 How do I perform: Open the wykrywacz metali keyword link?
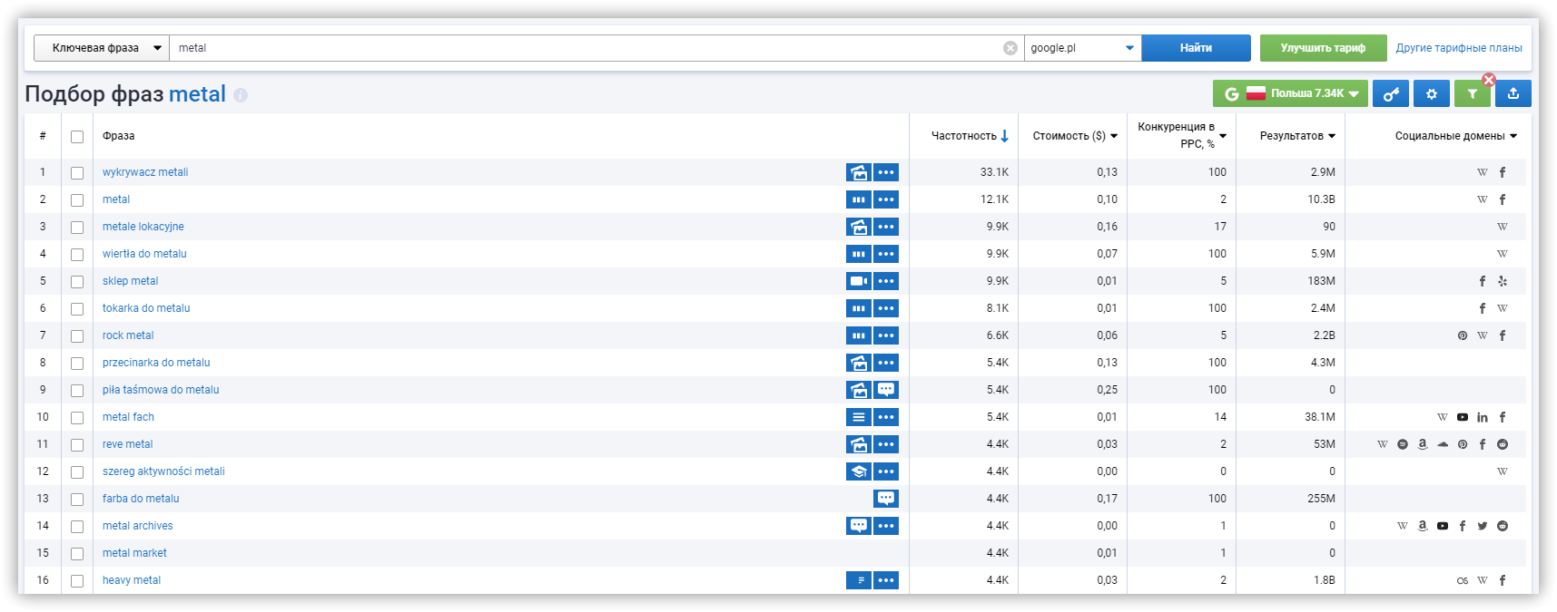pos(145,172)
